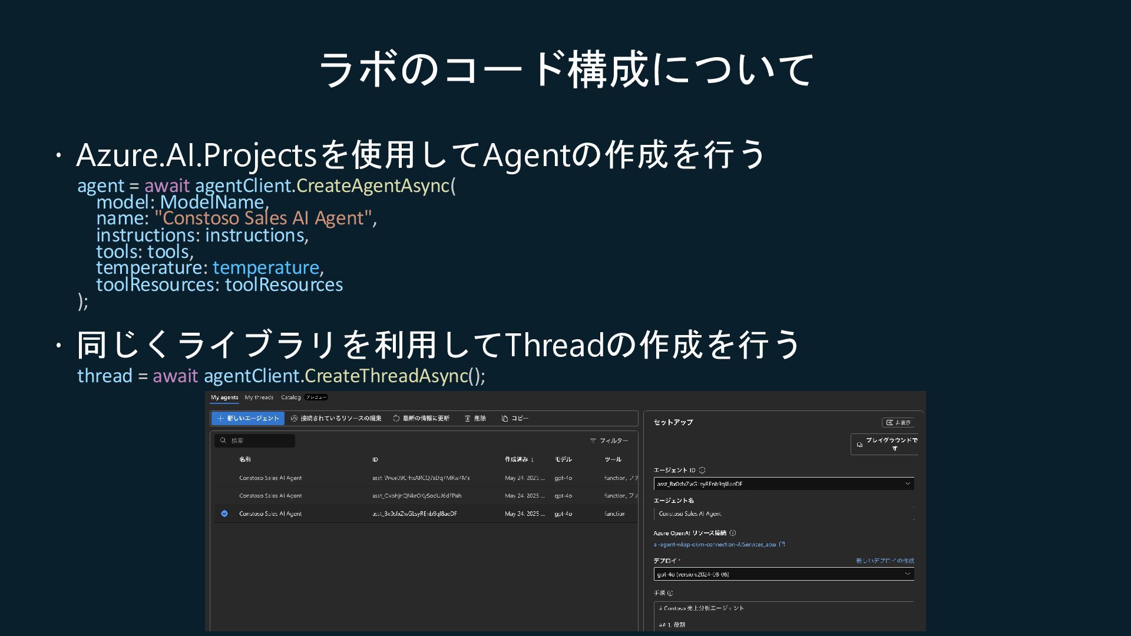Open the Catalog tab
1131x636 pixels.
pos(291,397)
